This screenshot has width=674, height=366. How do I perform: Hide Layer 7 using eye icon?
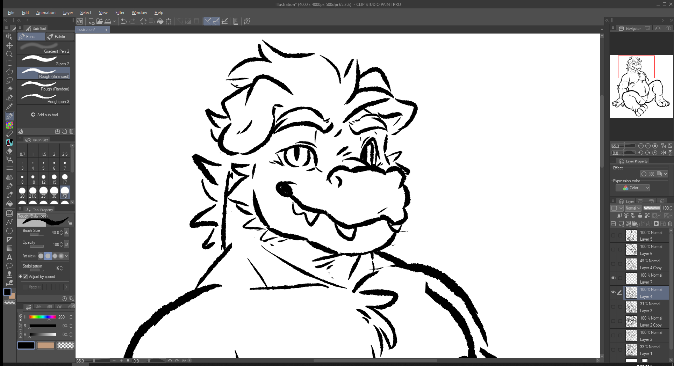tap(613, 278)
